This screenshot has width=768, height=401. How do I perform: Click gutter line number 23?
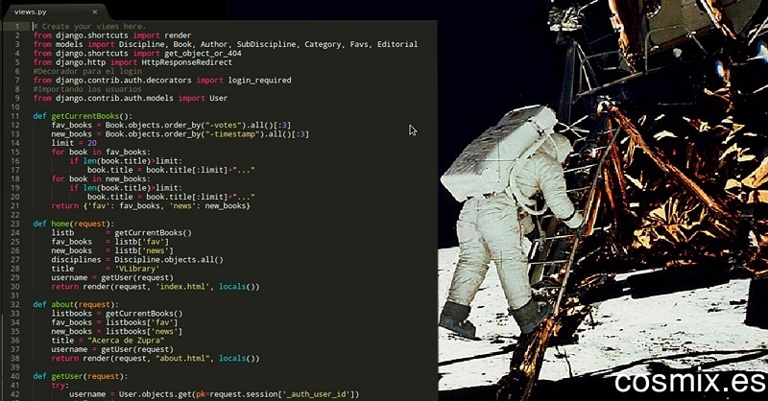pos(14,224)
